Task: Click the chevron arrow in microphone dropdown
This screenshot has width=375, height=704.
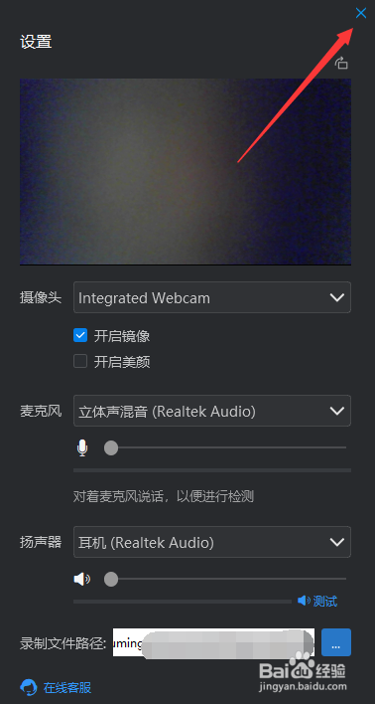Action: click(x=336, y=411)
